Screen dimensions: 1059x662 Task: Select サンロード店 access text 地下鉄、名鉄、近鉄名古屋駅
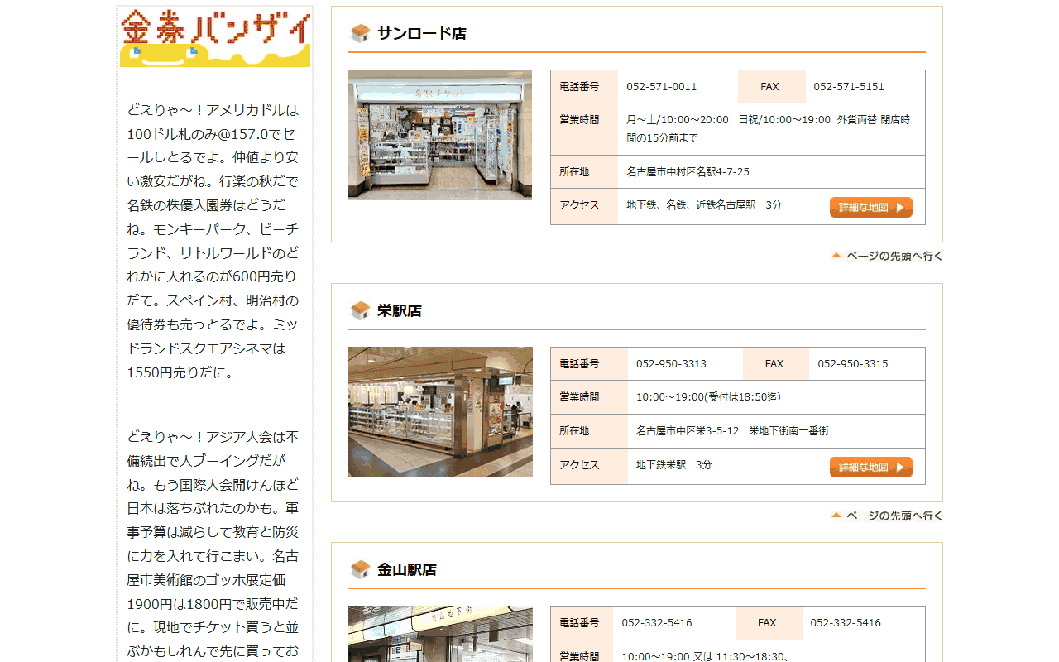[x=691, y=205]
